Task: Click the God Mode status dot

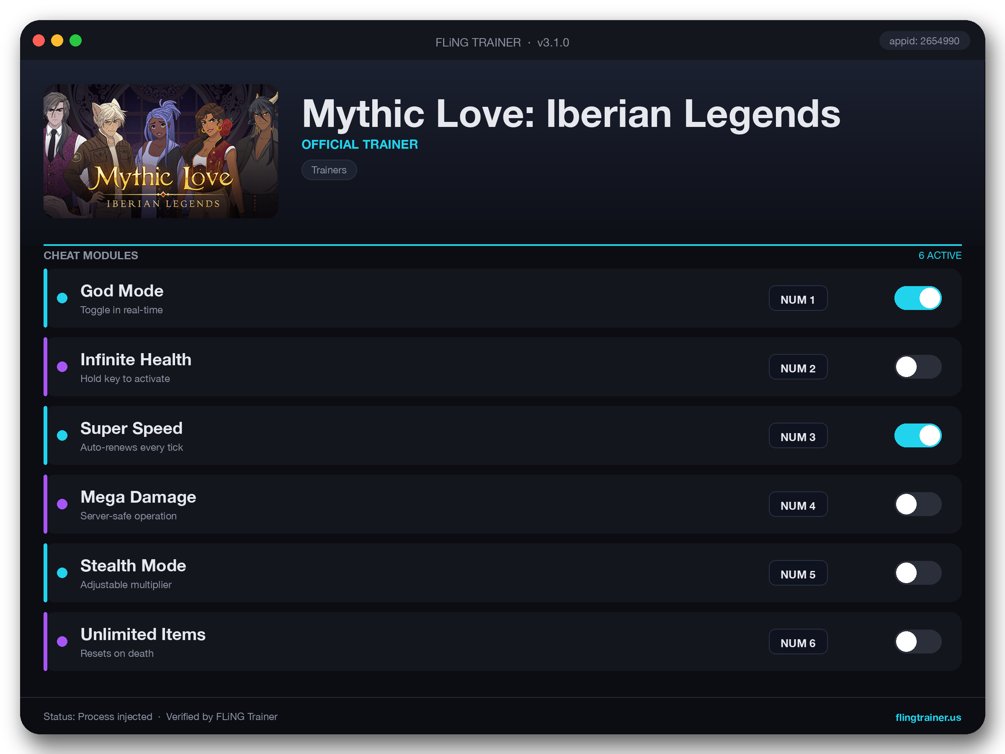Action: (x=62, y=298)
